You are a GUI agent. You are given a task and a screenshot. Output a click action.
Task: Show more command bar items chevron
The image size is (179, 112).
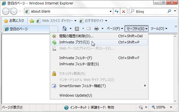[176, 27]
